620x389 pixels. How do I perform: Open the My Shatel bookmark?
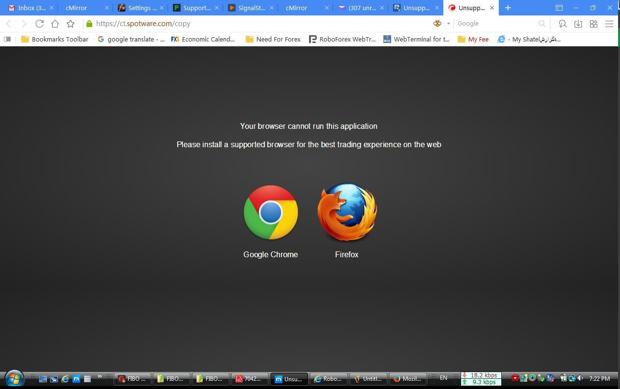tap(529, 39)
